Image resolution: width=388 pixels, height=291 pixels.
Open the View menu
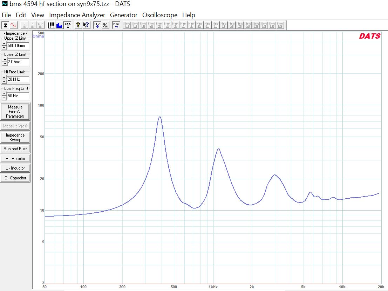pyautogui.click(x=38, y=15)
